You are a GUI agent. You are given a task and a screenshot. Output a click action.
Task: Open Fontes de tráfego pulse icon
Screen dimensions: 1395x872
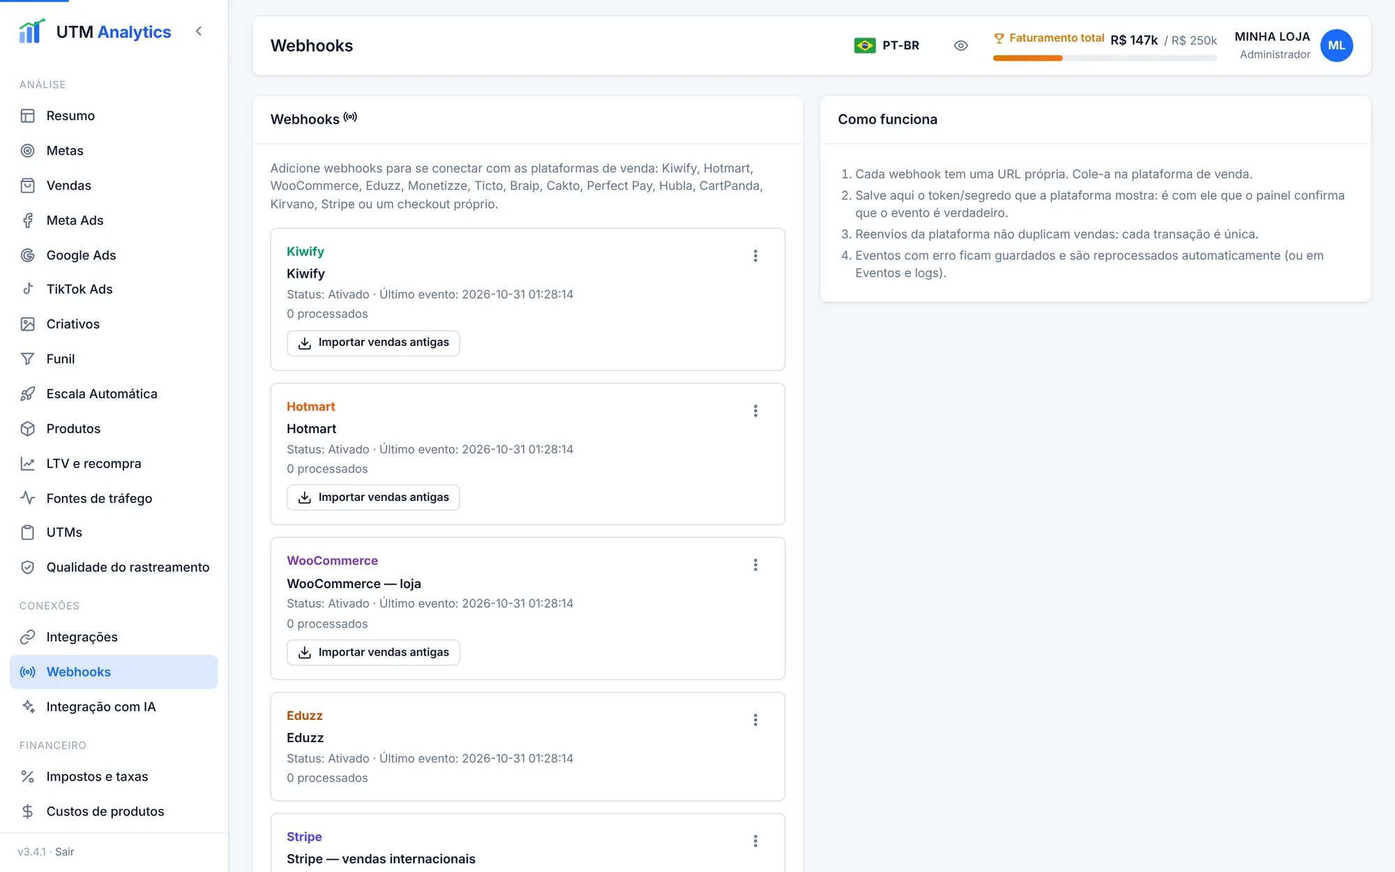[x=28, y=498]
